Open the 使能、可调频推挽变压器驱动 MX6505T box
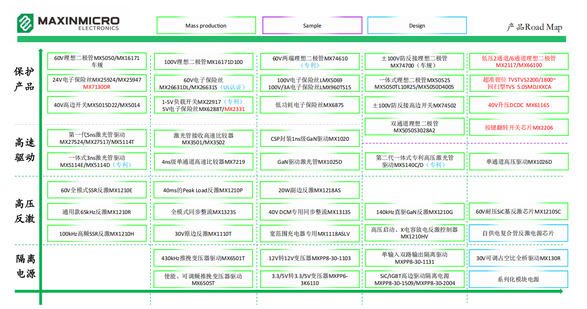This screenshot has height=309, width=587. [203, 279]
